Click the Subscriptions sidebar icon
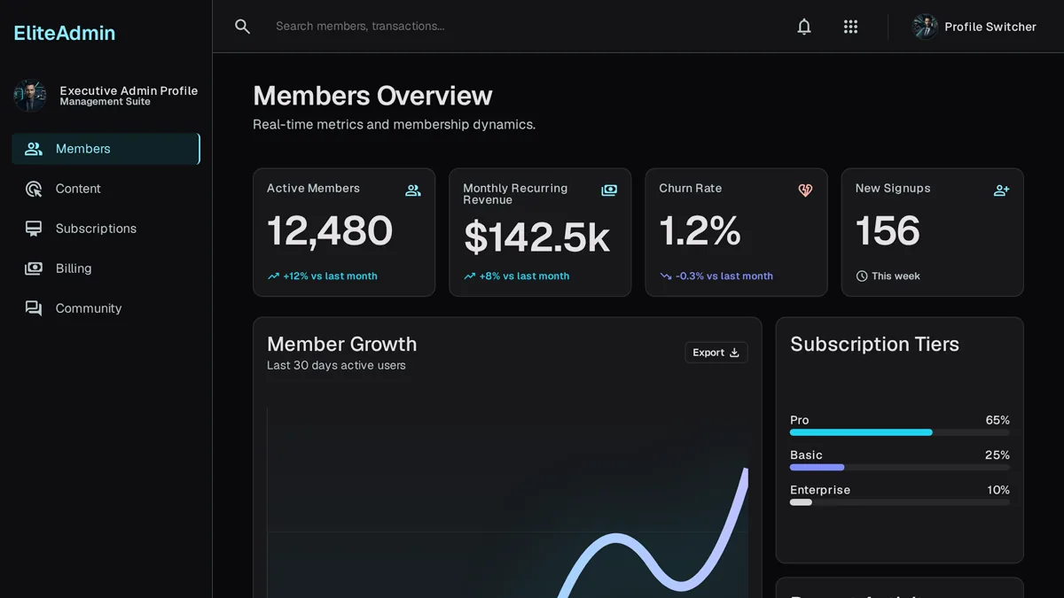 point(34,229)
